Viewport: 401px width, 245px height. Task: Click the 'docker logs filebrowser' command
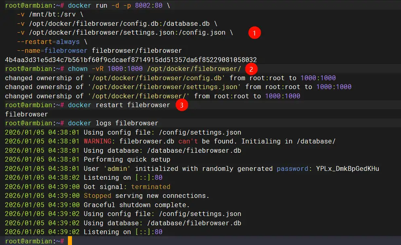click(x=113, y=123)
